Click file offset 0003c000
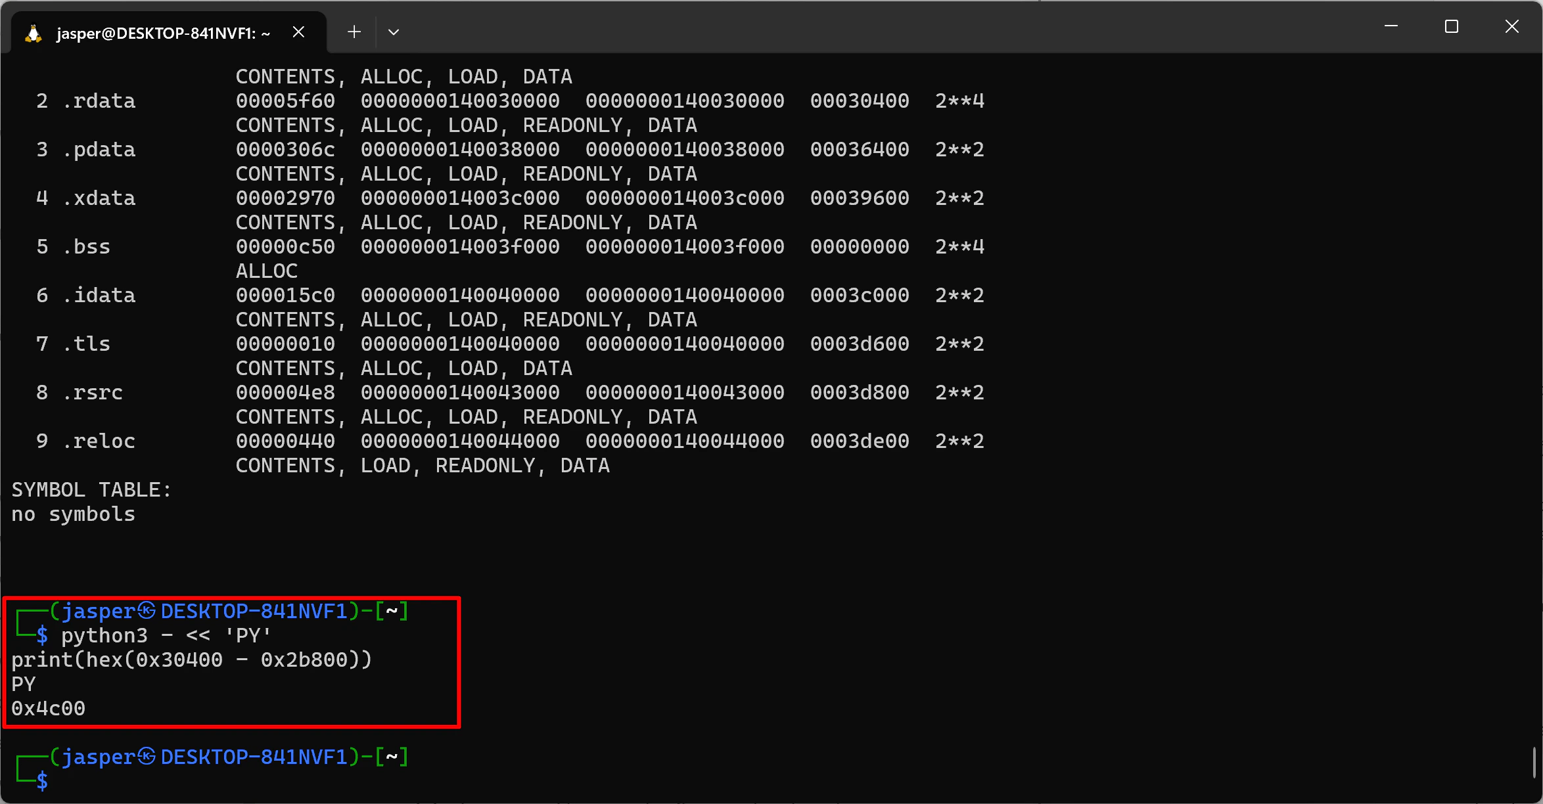 click(x=860, y=296)
